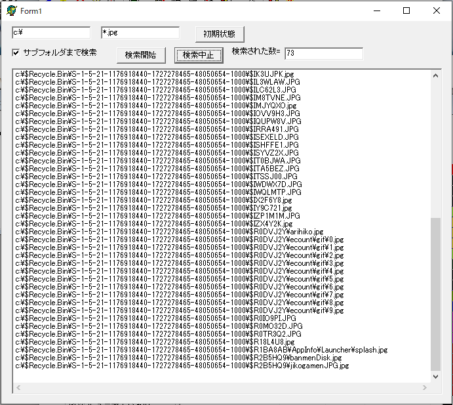
Task: Click the results list vertical scrollbar up arrow
Action: 436,74
